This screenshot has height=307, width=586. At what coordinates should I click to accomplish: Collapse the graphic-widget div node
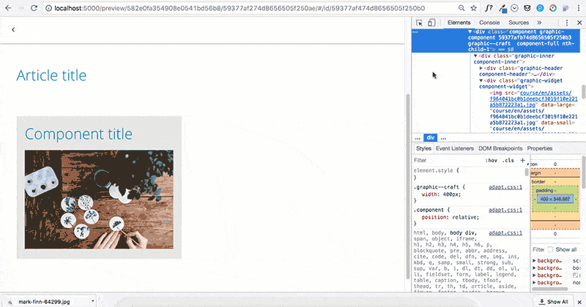pyautogui.click(x=481, y=80)
